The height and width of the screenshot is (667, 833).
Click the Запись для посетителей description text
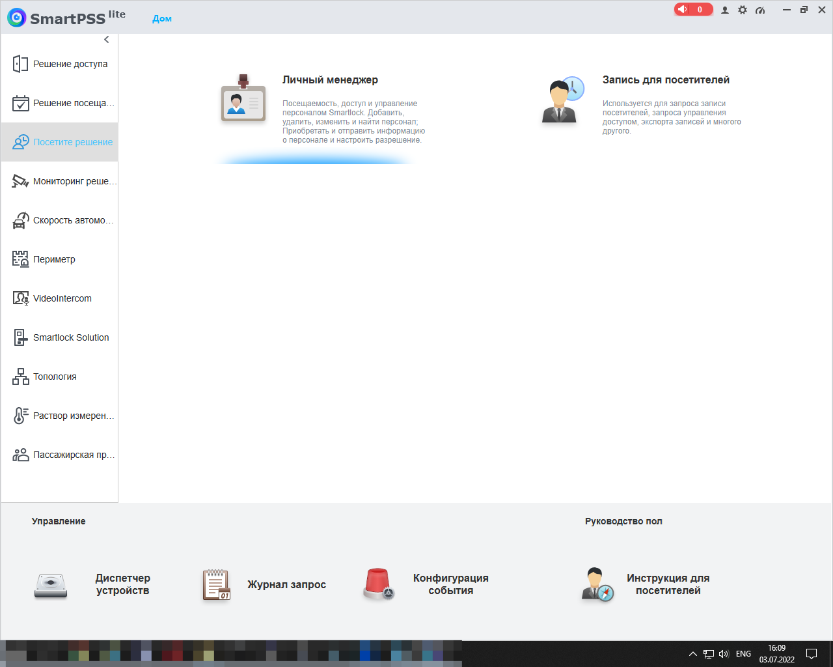click(672, 117)
